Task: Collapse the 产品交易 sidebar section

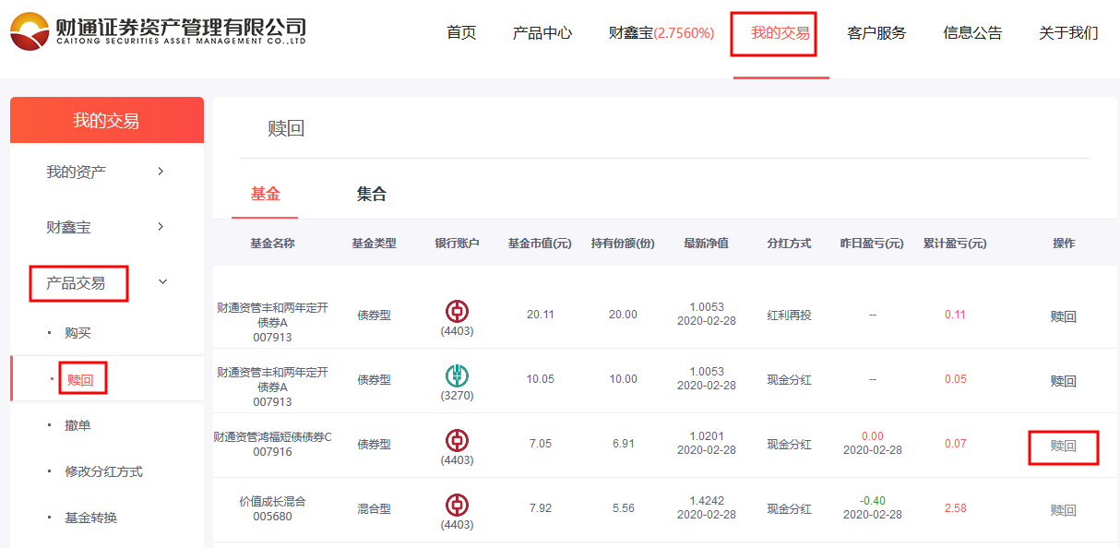Action: click(163, 282)
